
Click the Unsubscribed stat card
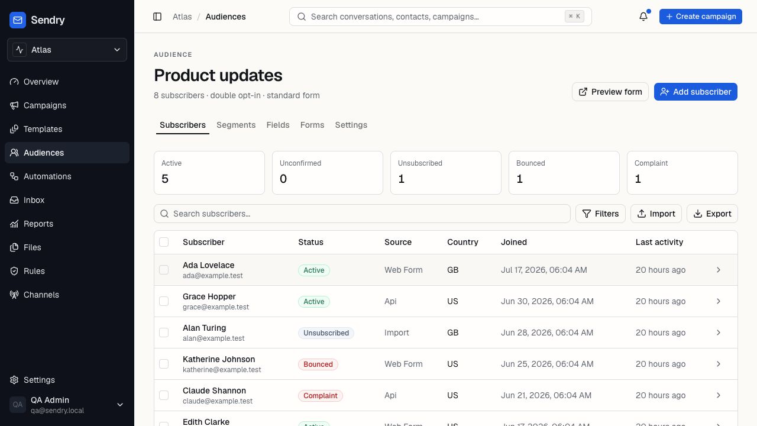tap(446, 173)
